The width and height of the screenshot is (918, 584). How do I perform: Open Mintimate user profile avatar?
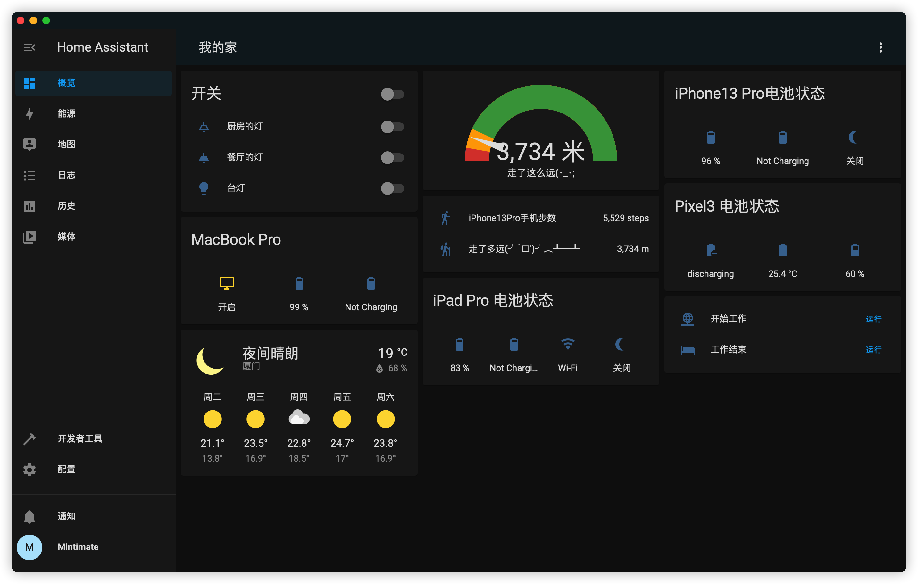tap(29, 547)
